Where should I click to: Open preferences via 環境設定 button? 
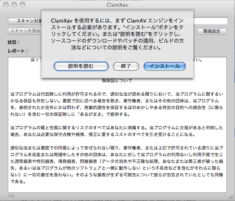pos(212,31)
